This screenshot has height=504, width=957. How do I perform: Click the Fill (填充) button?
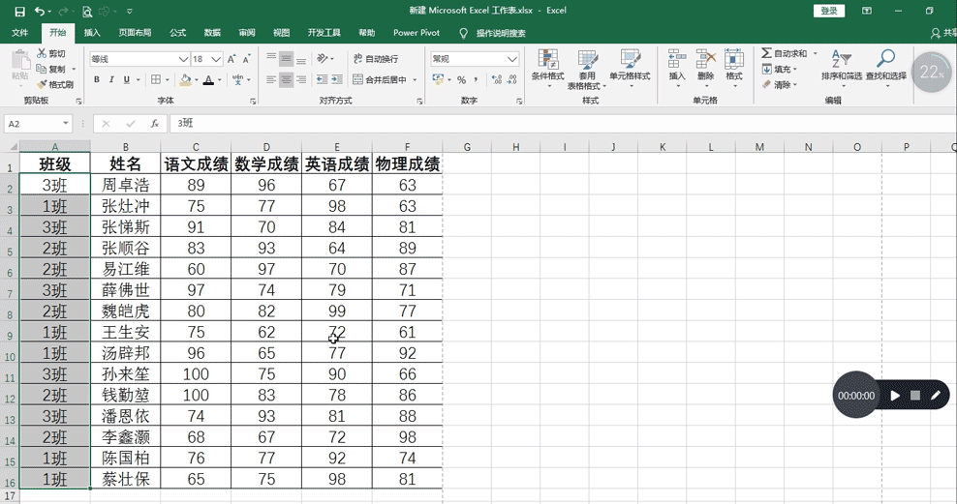pos(780,70)
